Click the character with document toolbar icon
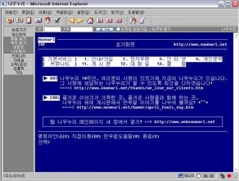Viewport: 239px width, 181px height. coord(133,21)
